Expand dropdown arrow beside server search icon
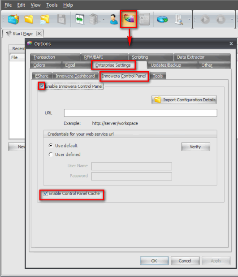 pos(189,19)
